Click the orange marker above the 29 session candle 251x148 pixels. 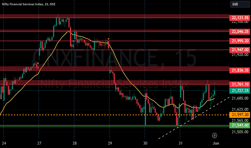point(109,39)
